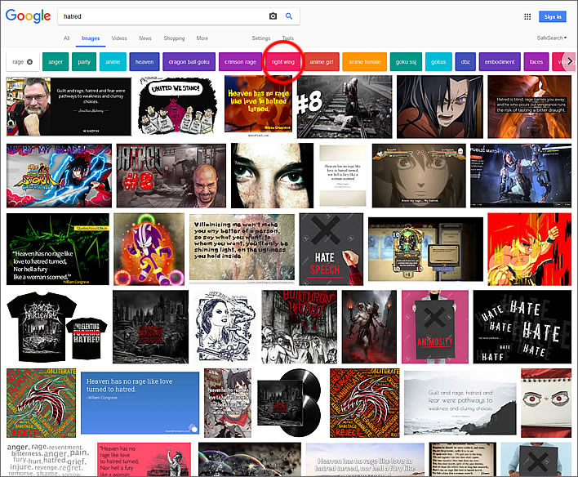Remove the rage filter chip
This screenshot has height=477, width=578.
coord(30,62)
